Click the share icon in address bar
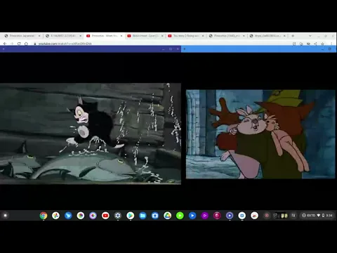The height and width of the screenshot is (253, 337). point(315,44)
